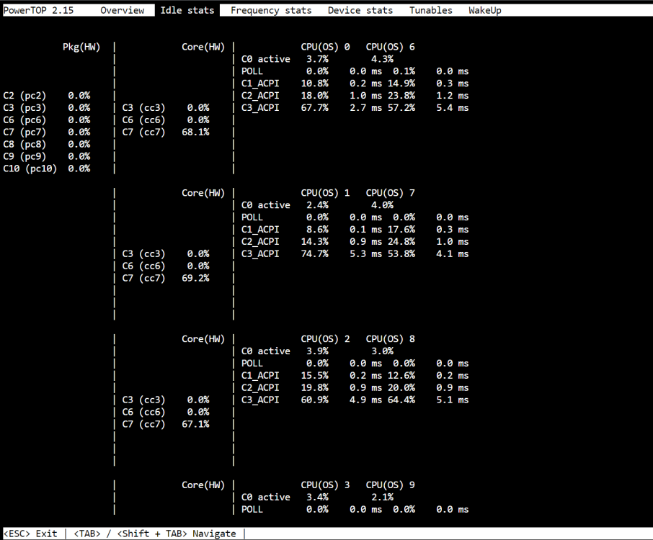Click the 5.4 ms duration value

pyautogui.click(x=452, y=108)
